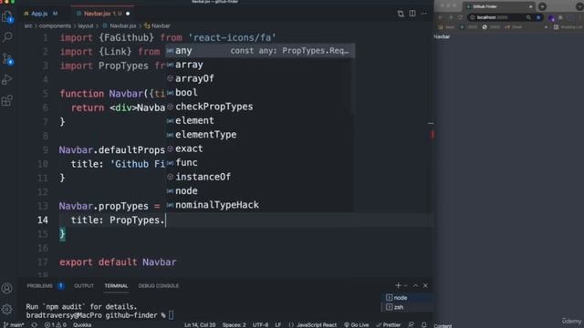Image resolution: width=584 pixels, height=328 pixels.
Task: Close the terminal panel
Action: pos(425,285)
